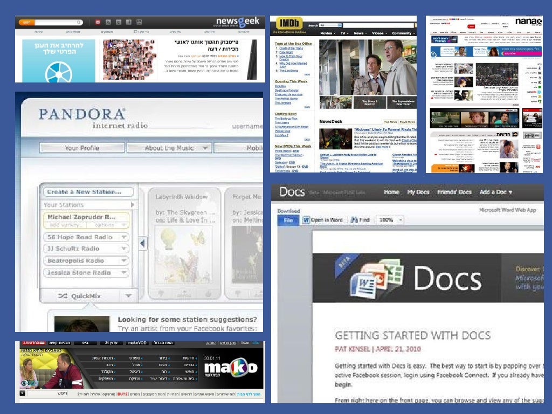This screenshot has width=552, height=414.
Task: Open the IMDb Community menu
Action: (403, 33)
